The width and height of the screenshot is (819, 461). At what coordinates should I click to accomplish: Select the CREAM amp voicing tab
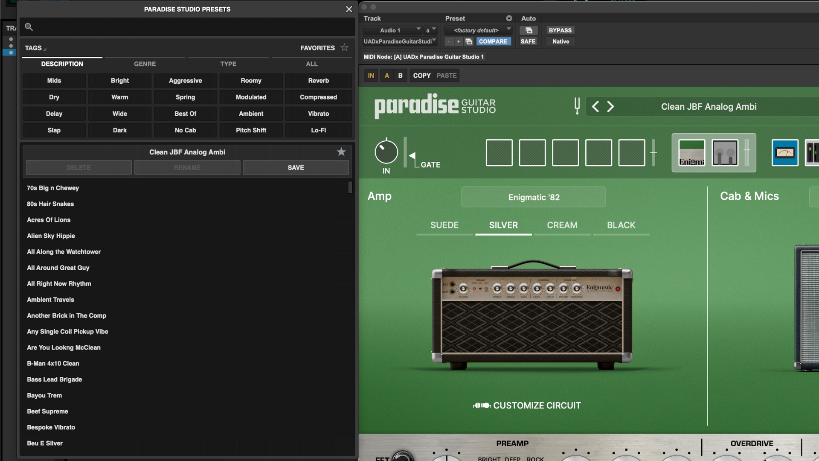(x=562, y=225)
